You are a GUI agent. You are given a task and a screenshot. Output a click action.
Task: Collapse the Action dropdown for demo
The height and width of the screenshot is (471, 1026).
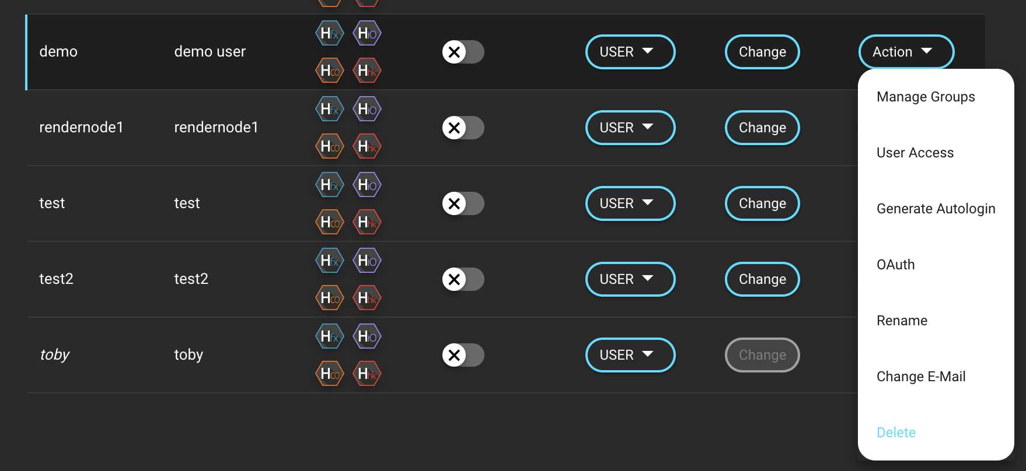tap(905, 52)
